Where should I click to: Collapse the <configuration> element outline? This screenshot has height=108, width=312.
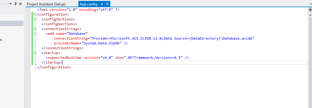[x=35, y=14]
